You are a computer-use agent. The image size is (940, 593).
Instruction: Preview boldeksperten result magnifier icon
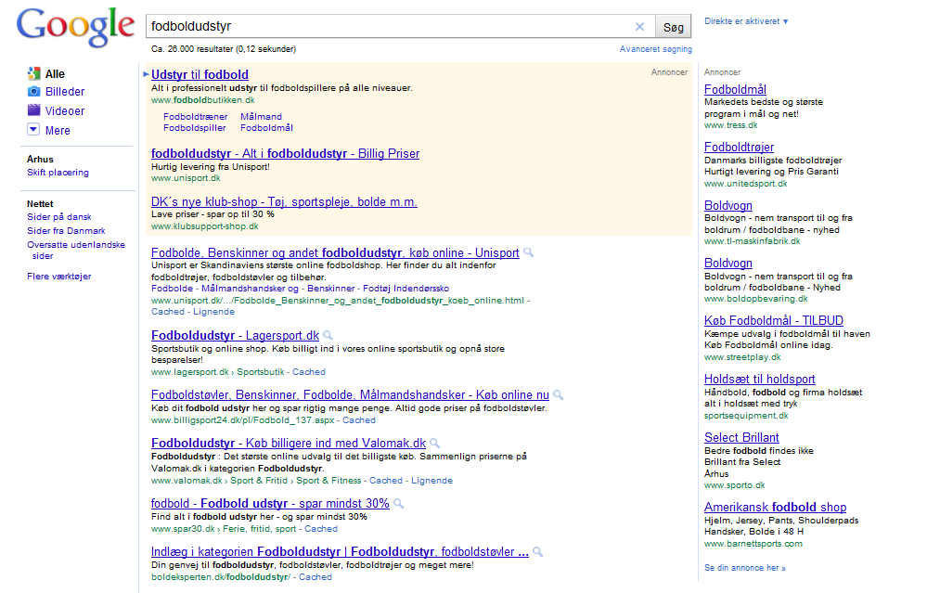538,551
